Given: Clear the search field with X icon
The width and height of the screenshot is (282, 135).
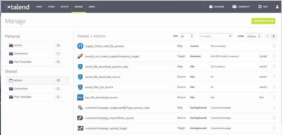Looking at the screenshot, I should 230,36.
